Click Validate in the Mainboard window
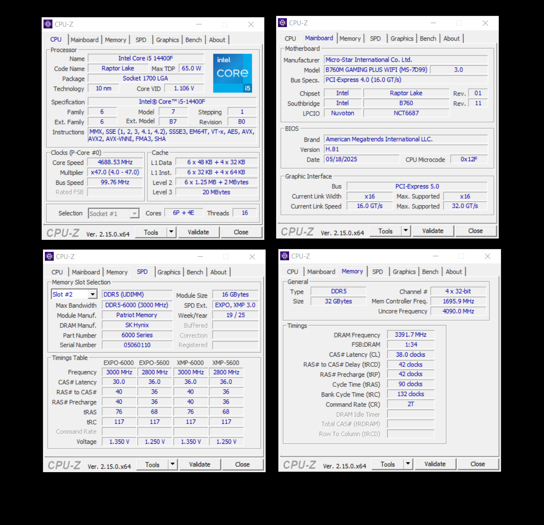Image resolution: width=544 pixels, height=525 pixels. coord(433,231)
